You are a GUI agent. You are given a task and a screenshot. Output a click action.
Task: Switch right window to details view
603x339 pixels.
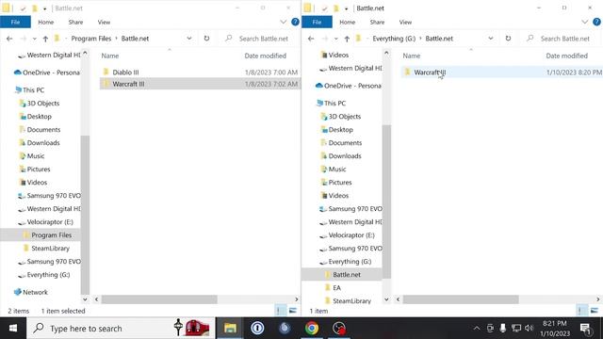(x=582, y=311)
